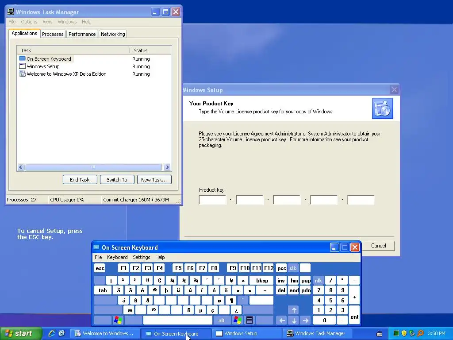The image size is (453, 340).
Task: Click the bksp key on the On-Screen Keyboard
Action: (262, 280)
